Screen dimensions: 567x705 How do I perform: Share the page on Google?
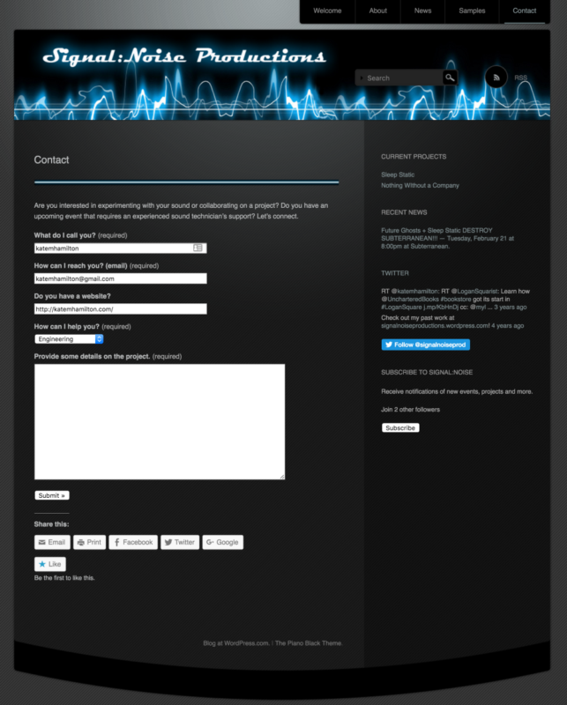point(222,542)
